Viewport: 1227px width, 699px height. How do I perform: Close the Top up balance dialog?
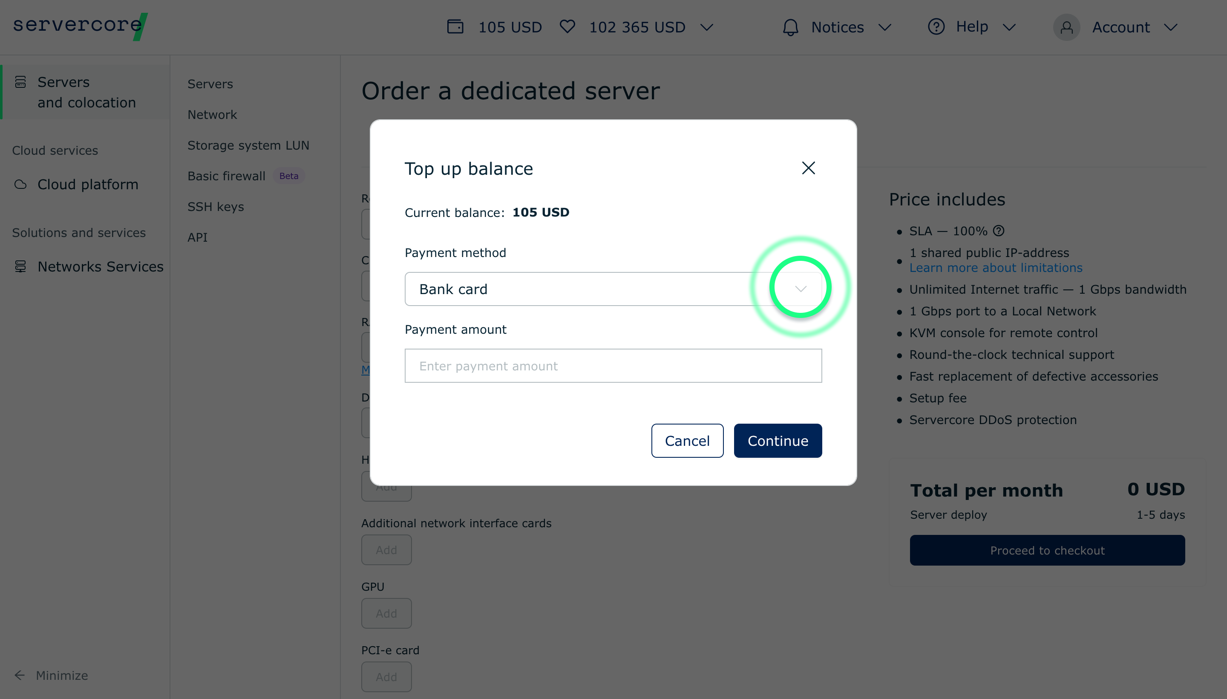(x=808, y=168)
